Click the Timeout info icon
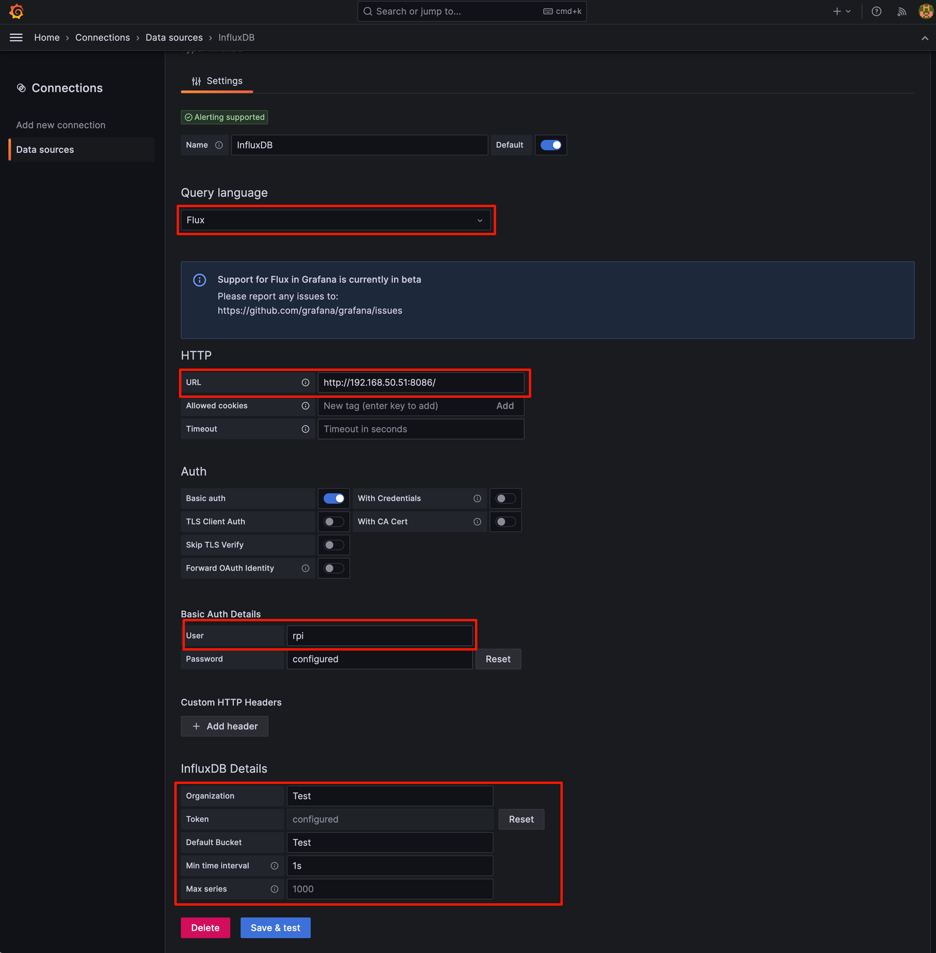Viewport: 936px width, 953px height. 305,429
